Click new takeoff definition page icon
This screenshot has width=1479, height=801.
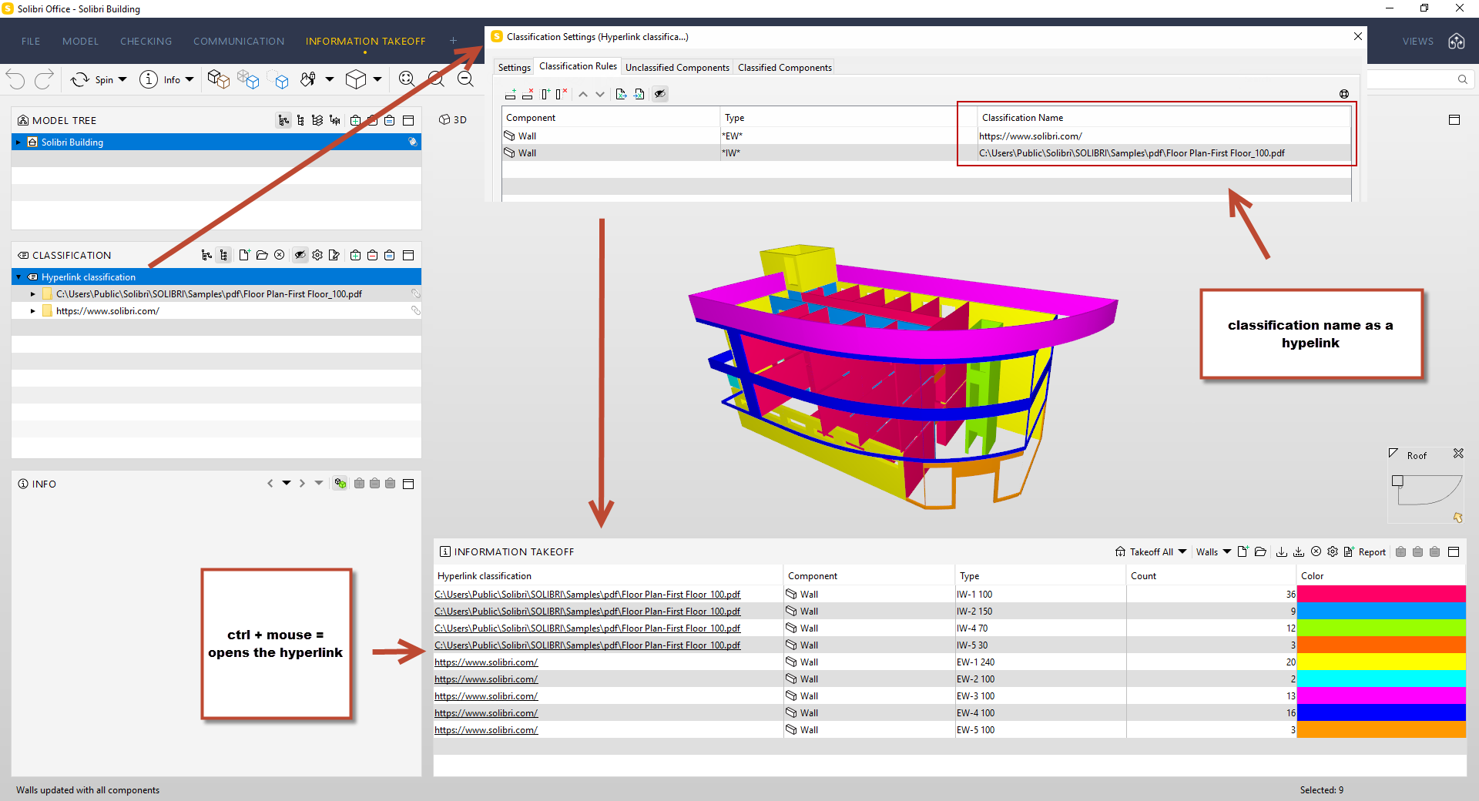click(1243, 551)
